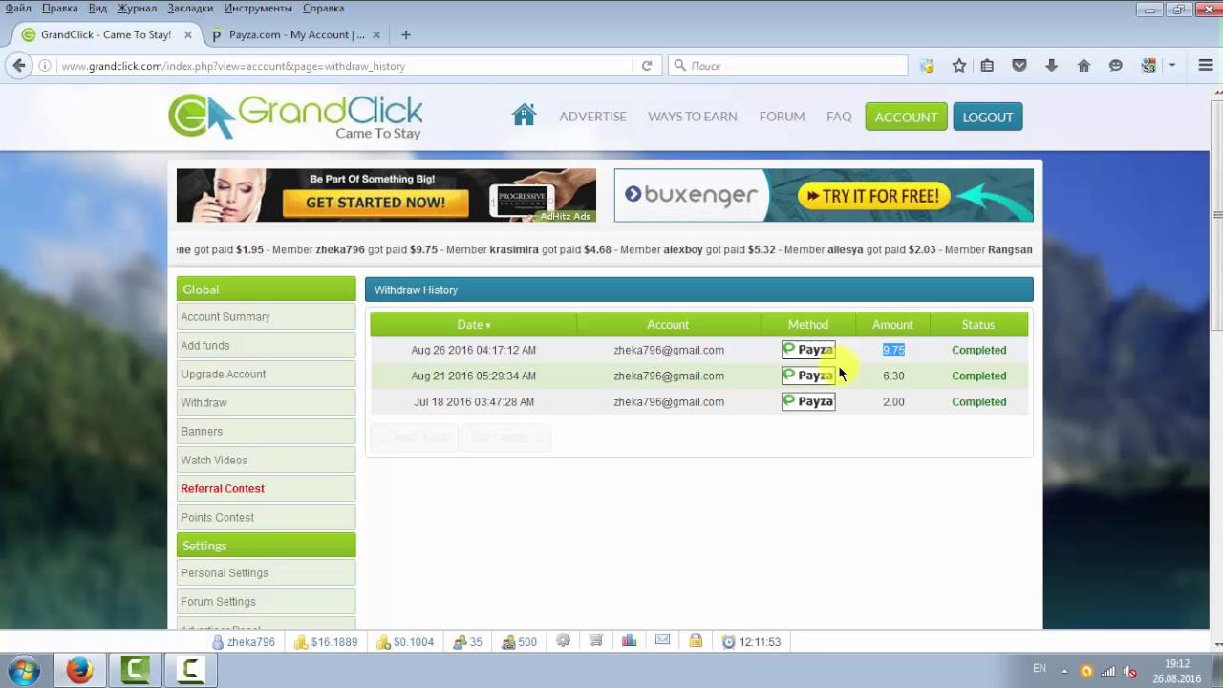This screenshot has width=1223, height=688.
Task: Open Add funds in the sidebar
Action: tap(267, 346)
